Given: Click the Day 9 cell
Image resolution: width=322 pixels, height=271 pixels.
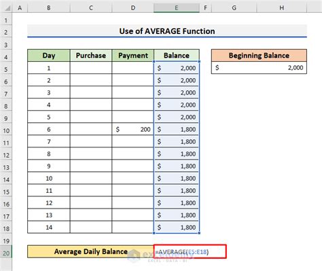Looking at the screenshot, I should pyautogui.click(x=49, y=166).
